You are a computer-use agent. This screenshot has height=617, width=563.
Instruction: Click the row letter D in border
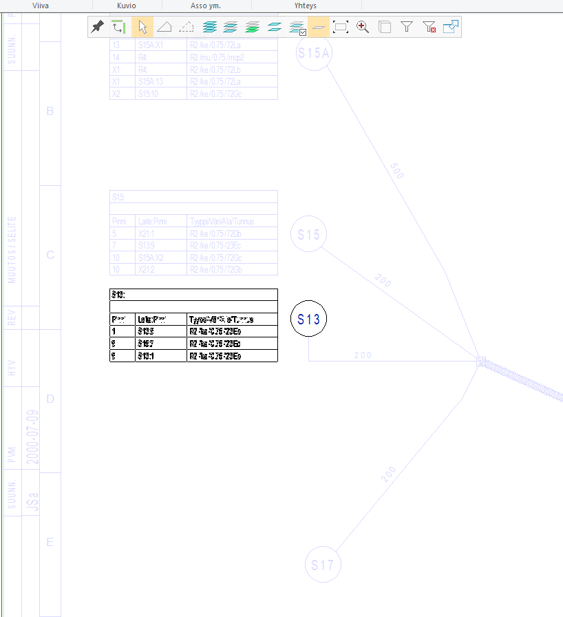point(50,399)
